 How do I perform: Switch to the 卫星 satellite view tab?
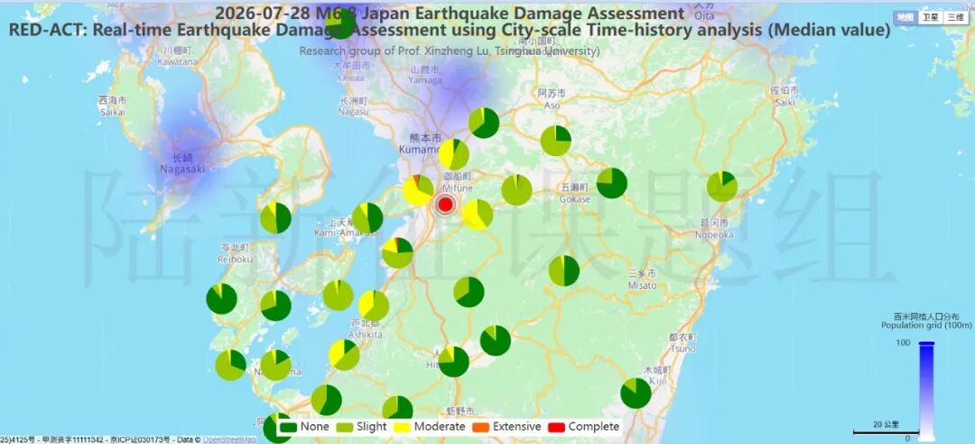(x=930, y=17)
